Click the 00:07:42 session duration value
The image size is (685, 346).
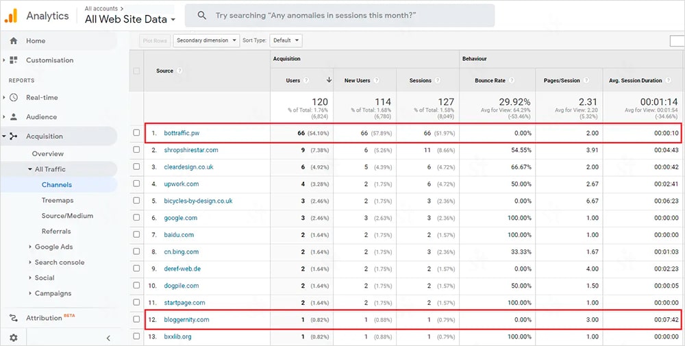[667, 319]
